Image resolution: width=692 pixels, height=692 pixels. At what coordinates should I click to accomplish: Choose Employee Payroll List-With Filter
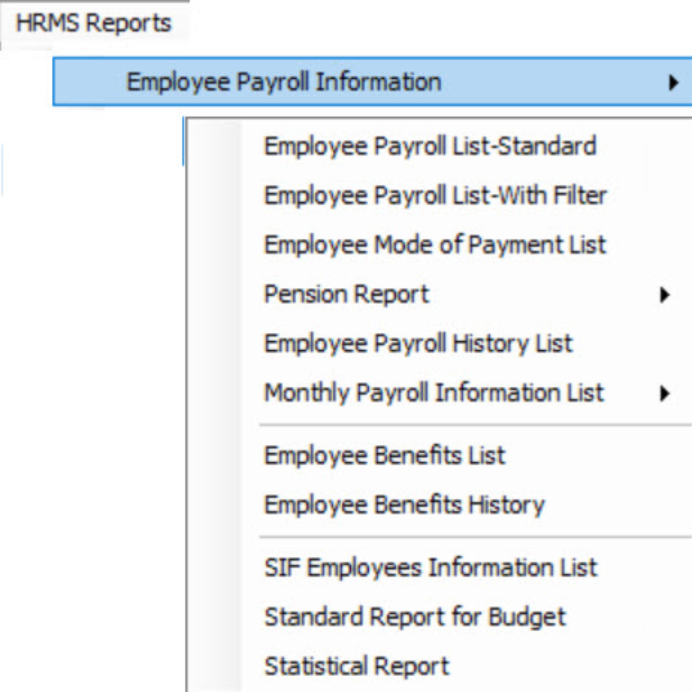tap(435, 196)
